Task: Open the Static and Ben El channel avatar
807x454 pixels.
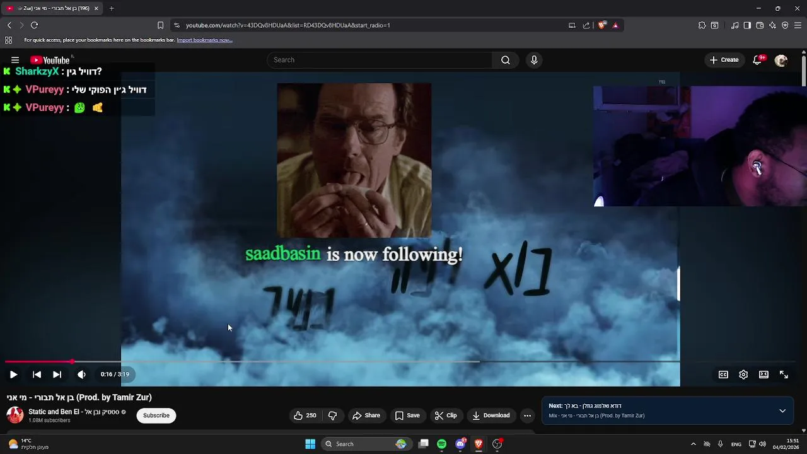Action: [15, 415]
